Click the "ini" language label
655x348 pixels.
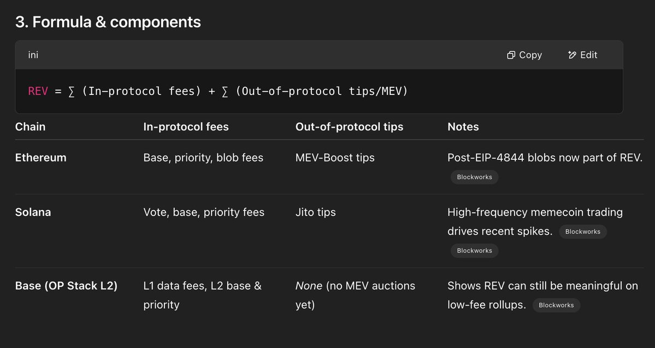pos(33,55)
